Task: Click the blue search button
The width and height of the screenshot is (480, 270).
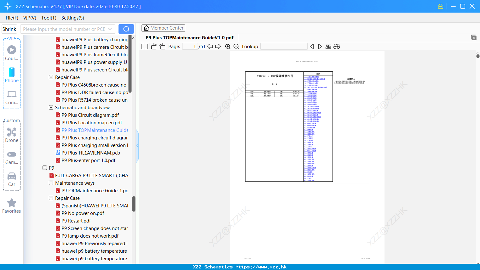Action: 126,29
